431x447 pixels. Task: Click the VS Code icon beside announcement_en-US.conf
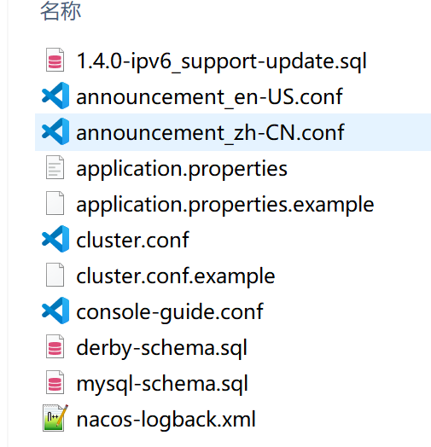point(55,96)
